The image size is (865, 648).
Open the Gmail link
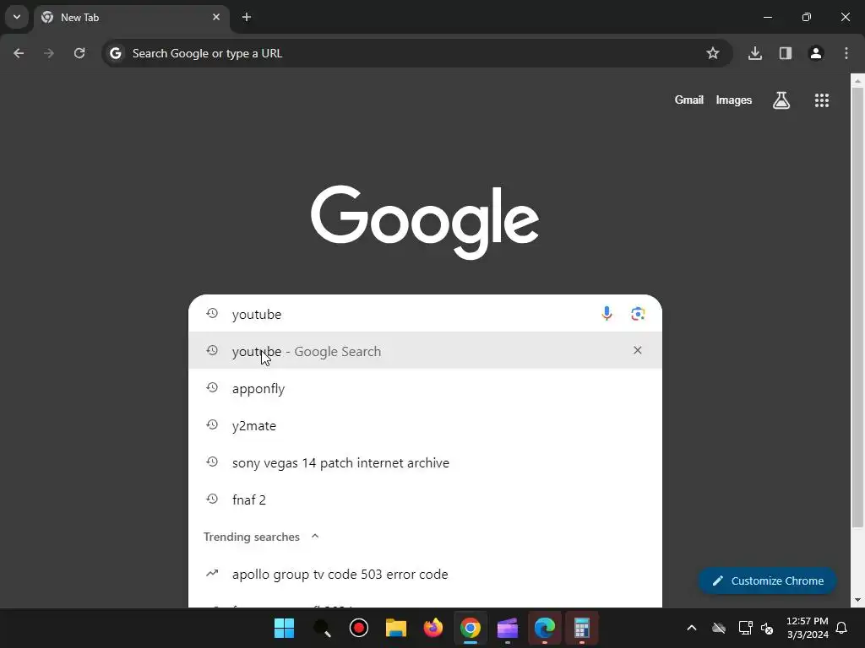pyautogui.click(x=689, y=100)
